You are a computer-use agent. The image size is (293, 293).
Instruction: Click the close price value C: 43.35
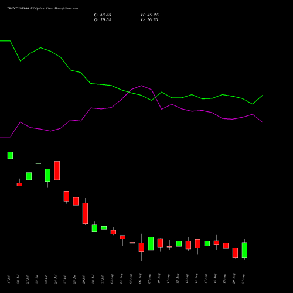click(x=103, y=15)
